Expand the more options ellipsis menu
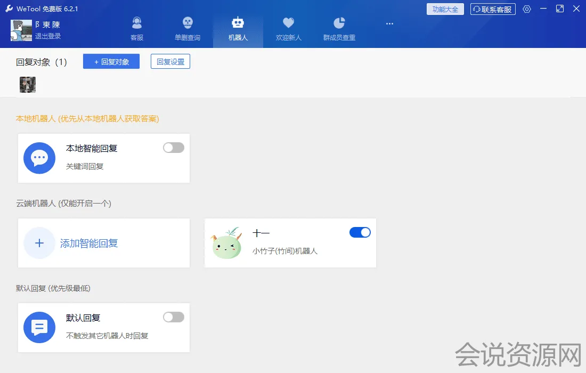This screenshot has height=373, width=586. (389, 23)
